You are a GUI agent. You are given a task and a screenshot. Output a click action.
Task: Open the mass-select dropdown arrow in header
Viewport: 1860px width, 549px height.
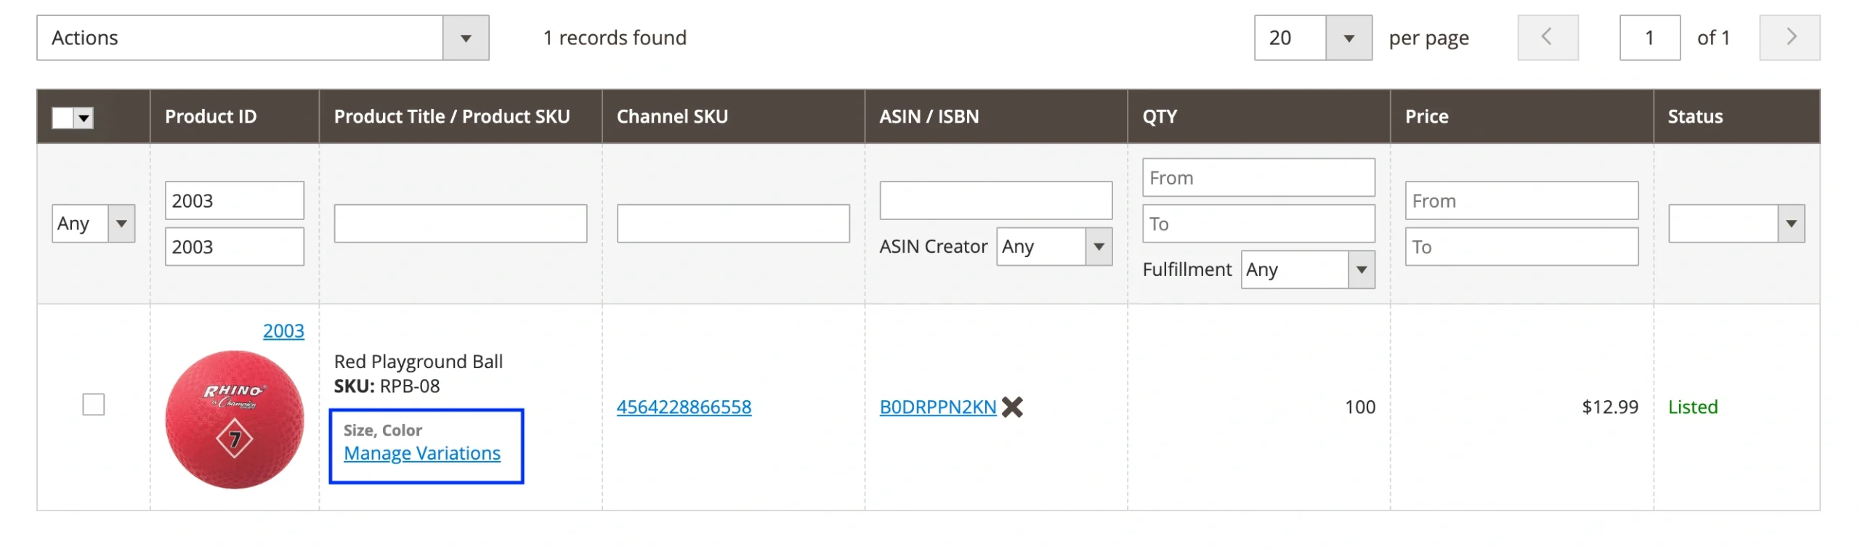click(84, 118)
